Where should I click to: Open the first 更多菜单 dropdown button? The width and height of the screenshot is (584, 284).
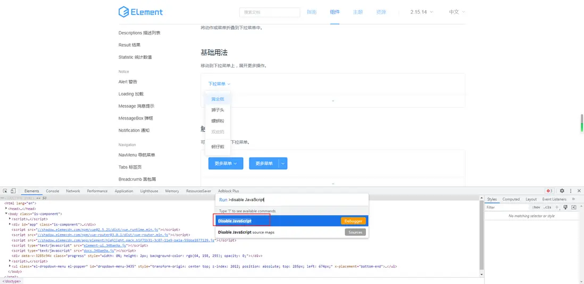tap(226, 163)
